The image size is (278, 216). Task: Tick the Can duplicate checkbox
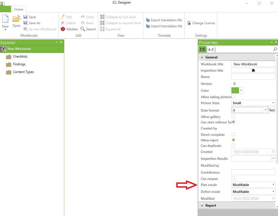(233, 145)
